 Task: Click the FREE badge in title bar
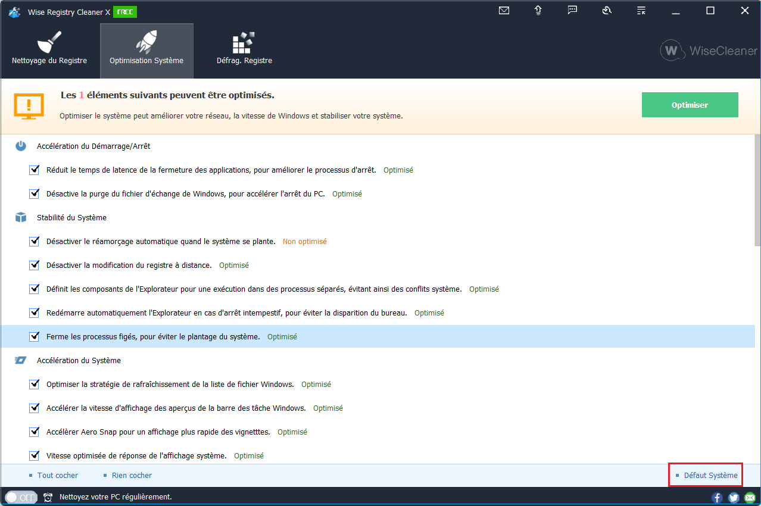[x=124, y=12]
